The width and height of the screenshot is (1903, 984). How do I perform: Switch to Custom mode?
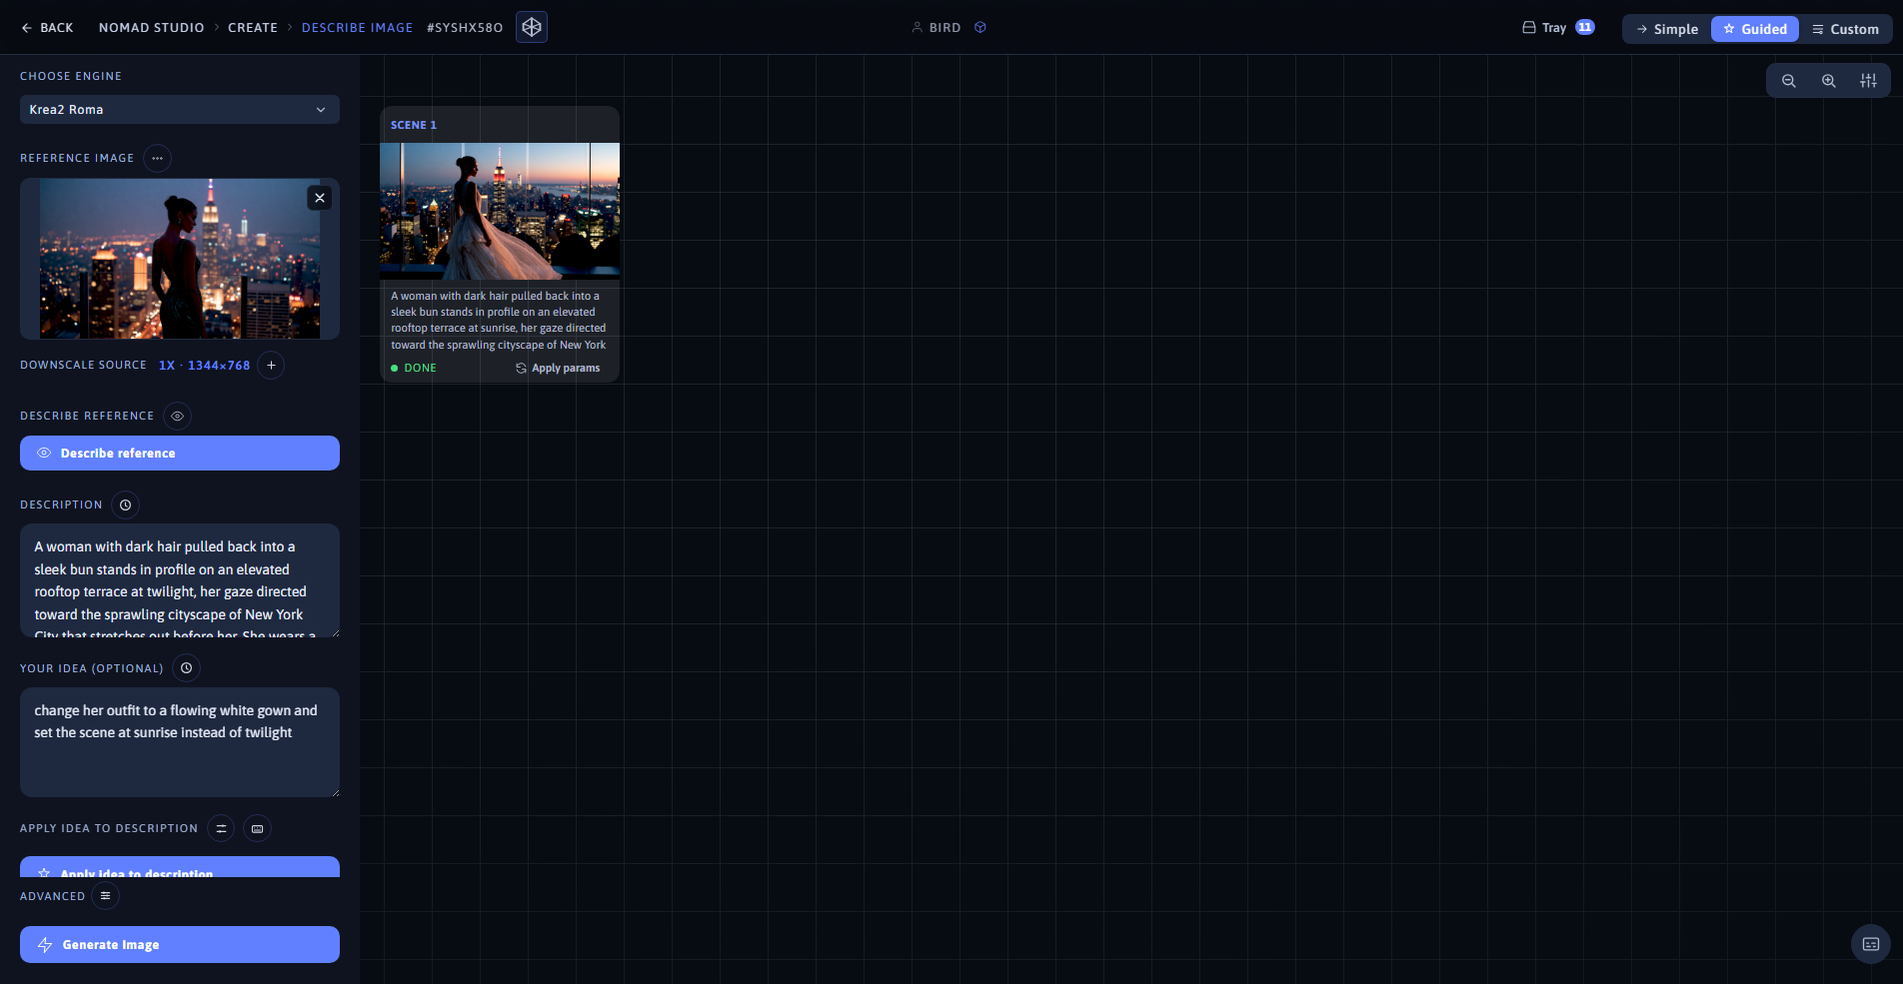pyautogui.click(x=1845, y=29)
